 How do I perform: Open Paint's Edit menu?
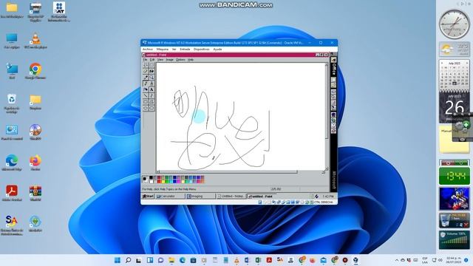pyautogui.click(x=152, y=60)
